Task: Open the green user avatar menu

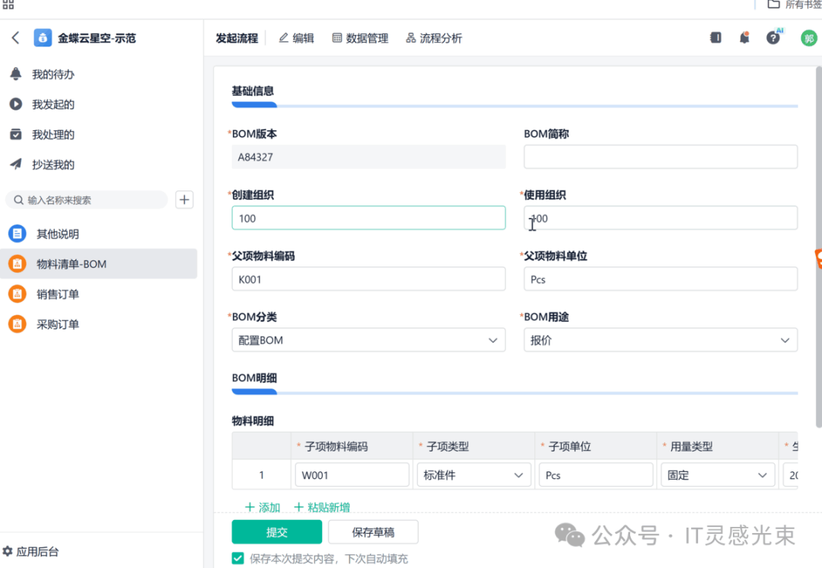Action: point(808,38)
